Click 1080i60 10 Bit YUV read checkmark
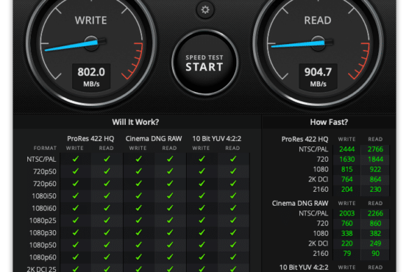The width and height of the screenshot is (409, 272). [x=234, y=208]
